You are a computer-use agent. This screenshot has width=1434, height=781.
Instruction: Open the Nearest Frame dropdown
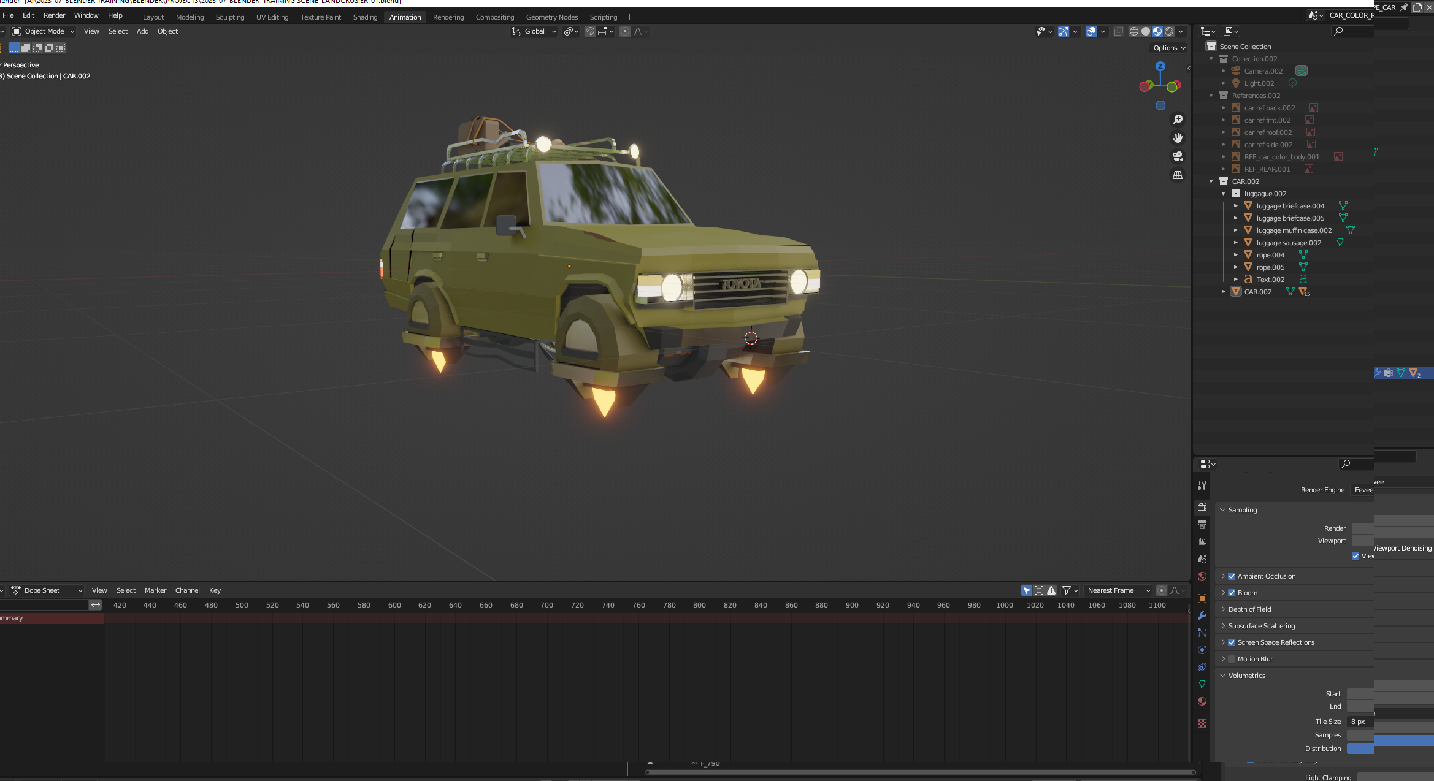coord(1119,590)
